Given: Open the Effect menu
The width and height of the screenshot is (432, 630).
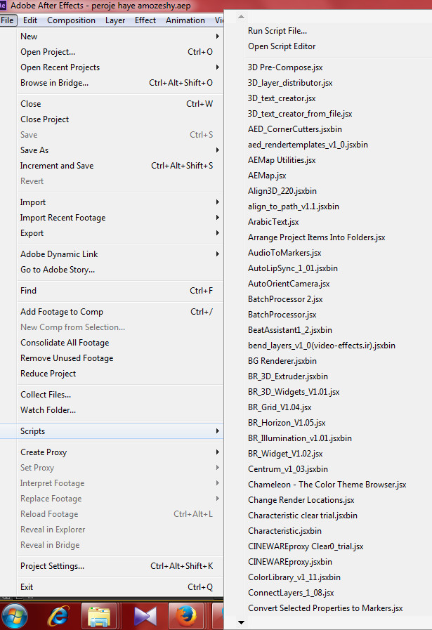Looking at the screenshot, I should (x=145, y=20).
